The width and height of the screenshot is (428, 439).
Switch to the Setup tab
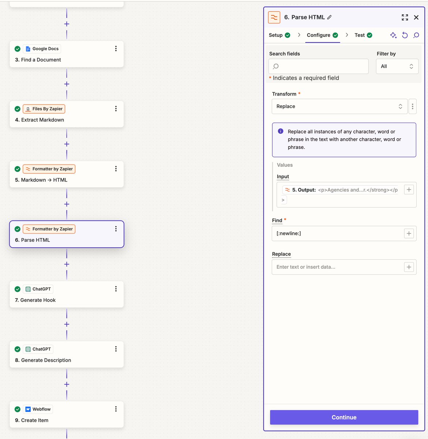tap(279, 35)
